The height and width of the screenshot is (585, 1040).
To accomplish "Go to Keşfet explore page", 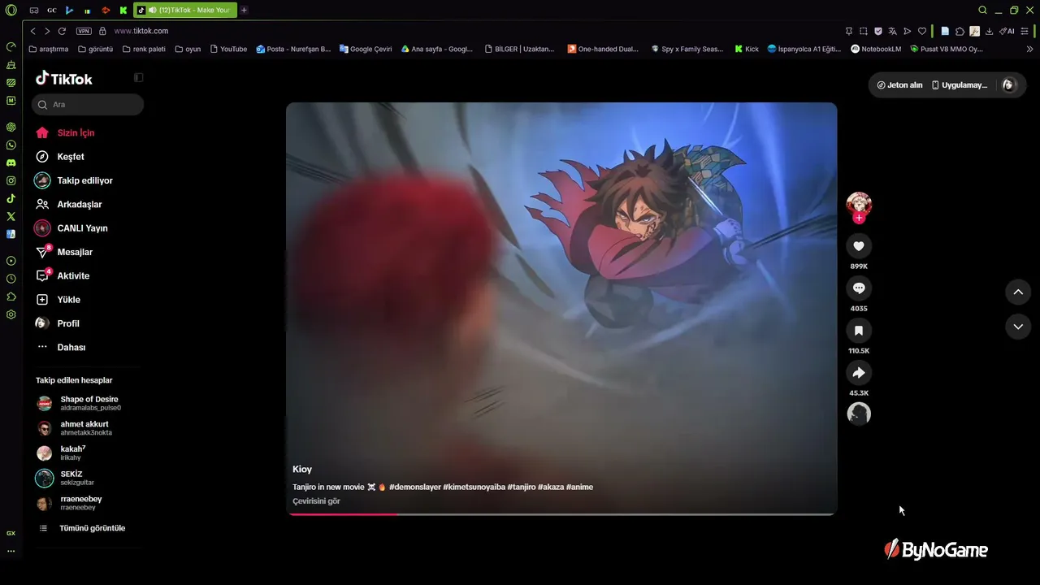I will (60, 157).
